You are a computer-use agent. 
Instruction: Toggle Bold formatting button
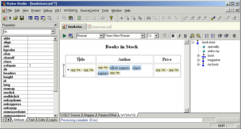173,36
